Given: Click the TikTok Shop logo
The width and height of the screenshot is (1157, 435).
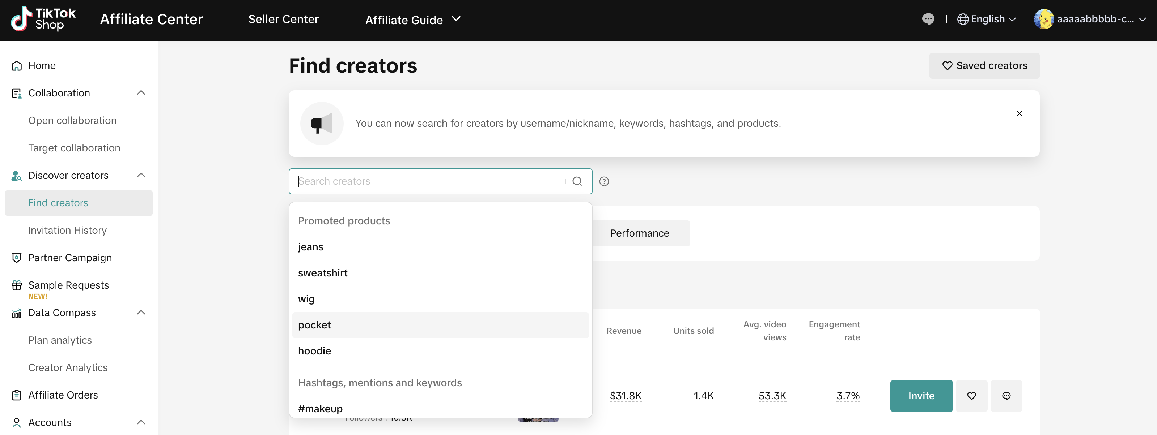Looking at the screenshot, I should click(43, 19).
